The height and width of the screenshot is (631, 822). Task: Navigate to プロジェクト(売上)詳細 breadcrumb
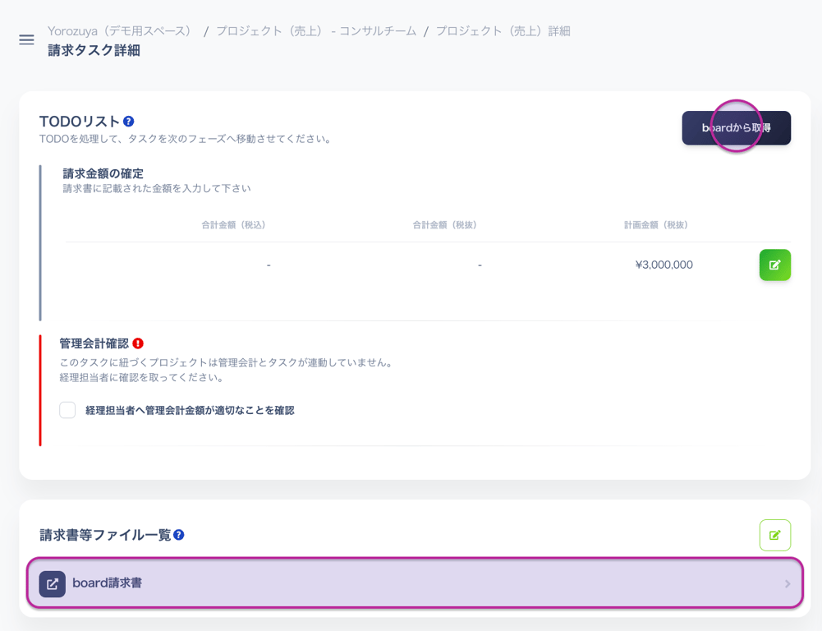[503, 31]
